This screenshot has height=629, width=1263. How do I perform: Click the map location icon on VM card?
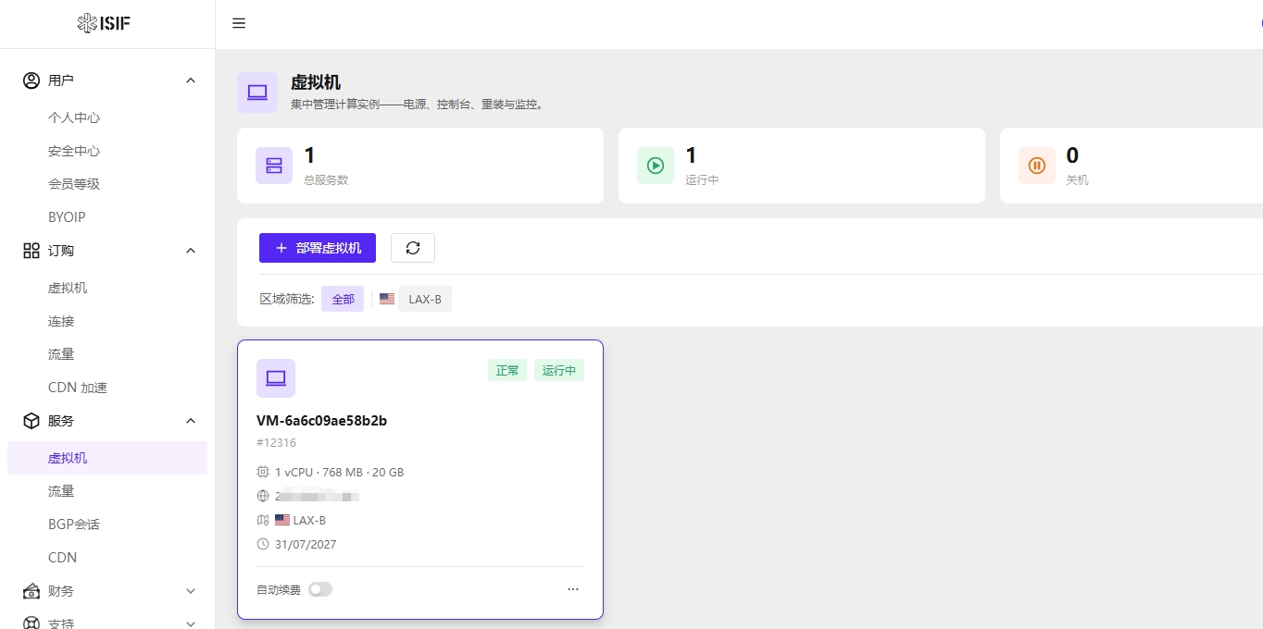tap(263, 520)
